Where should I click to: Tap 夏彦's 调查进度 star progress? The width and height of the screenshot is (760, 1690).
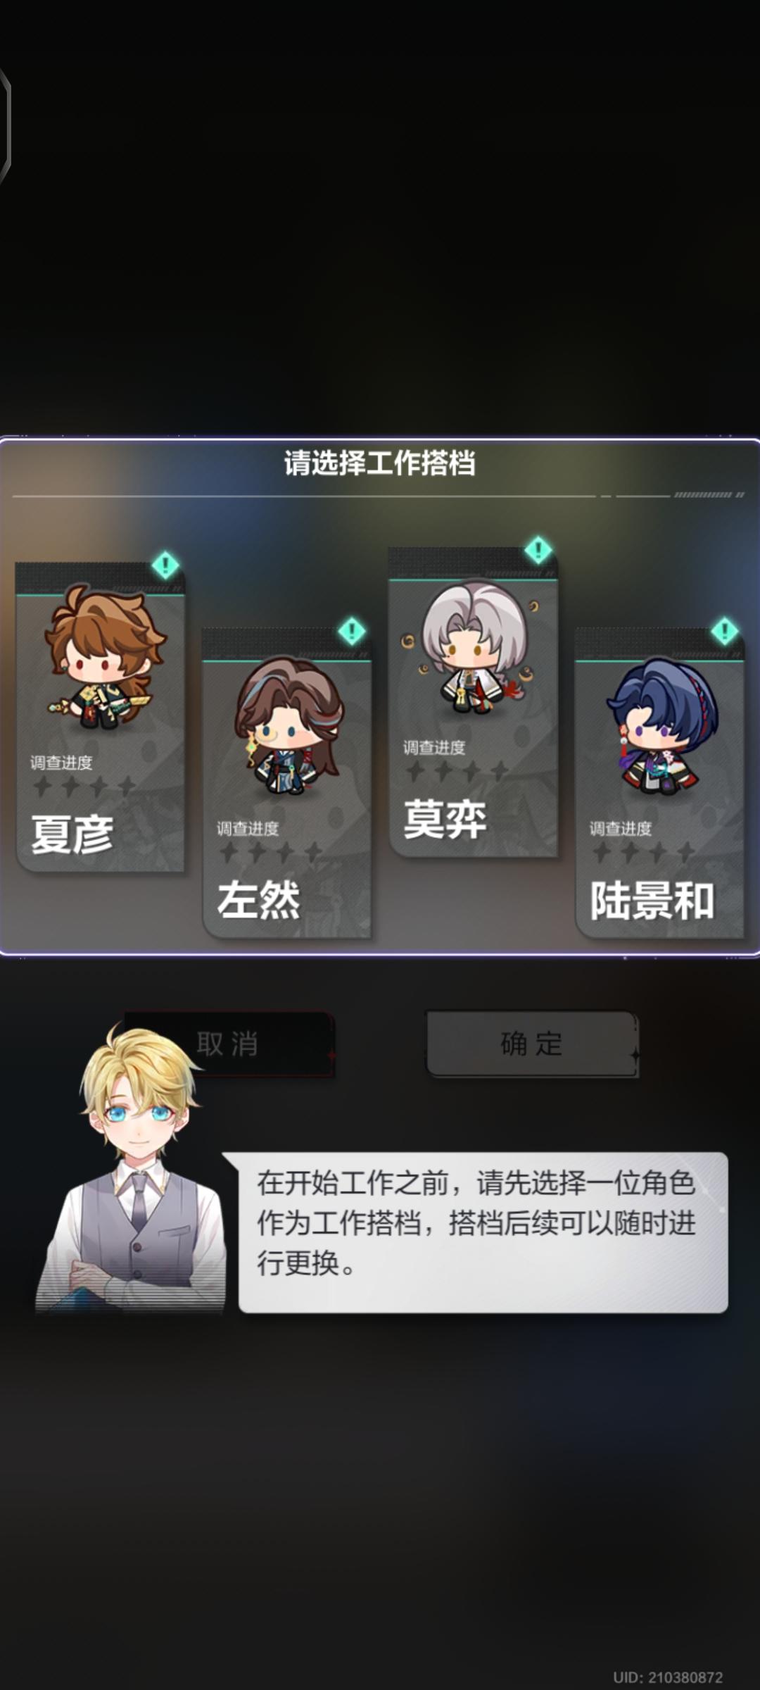click(x=84, y=786)
